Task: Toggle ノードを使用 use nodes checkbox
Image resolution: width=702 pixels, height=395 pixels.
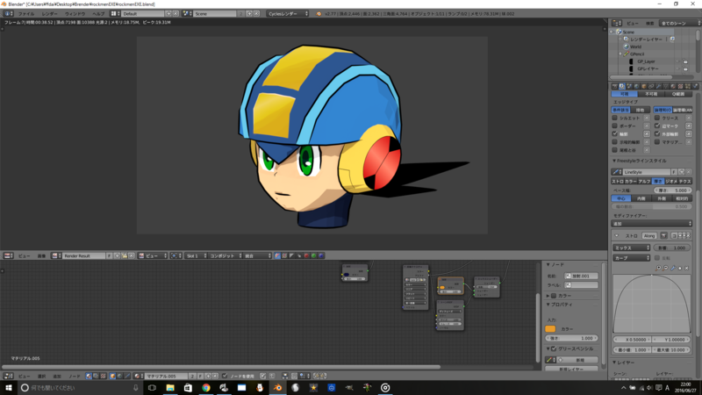Action: [x=225, y=376]
